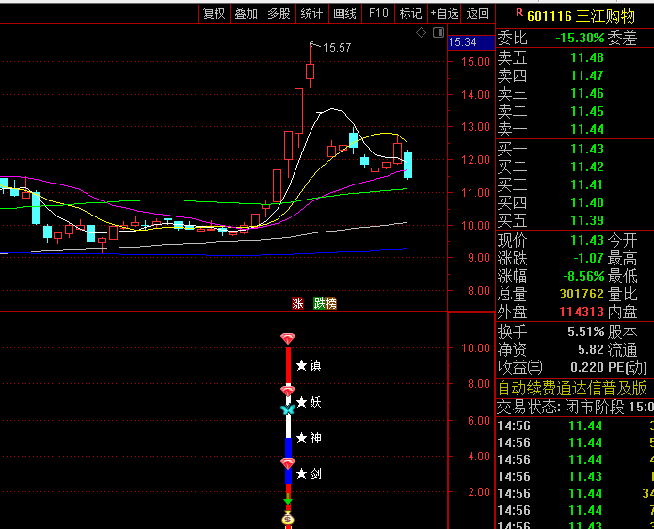654x529 pixels.
Task: Click the last cyan candlestick
Action: (407, 166)
